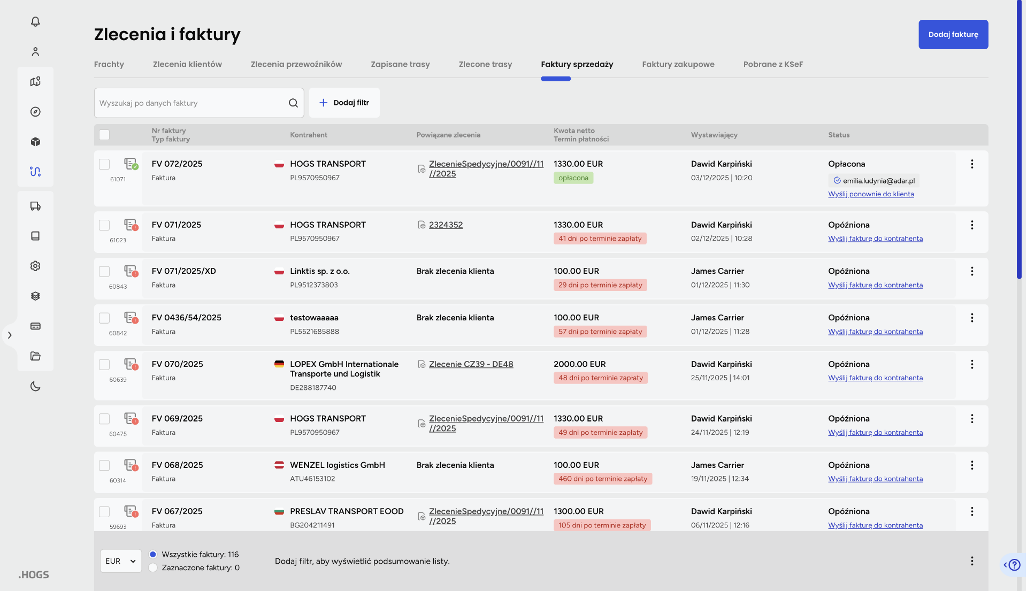Open user profile icon in sidebar
1027x591 pixels.
point(35,52)
